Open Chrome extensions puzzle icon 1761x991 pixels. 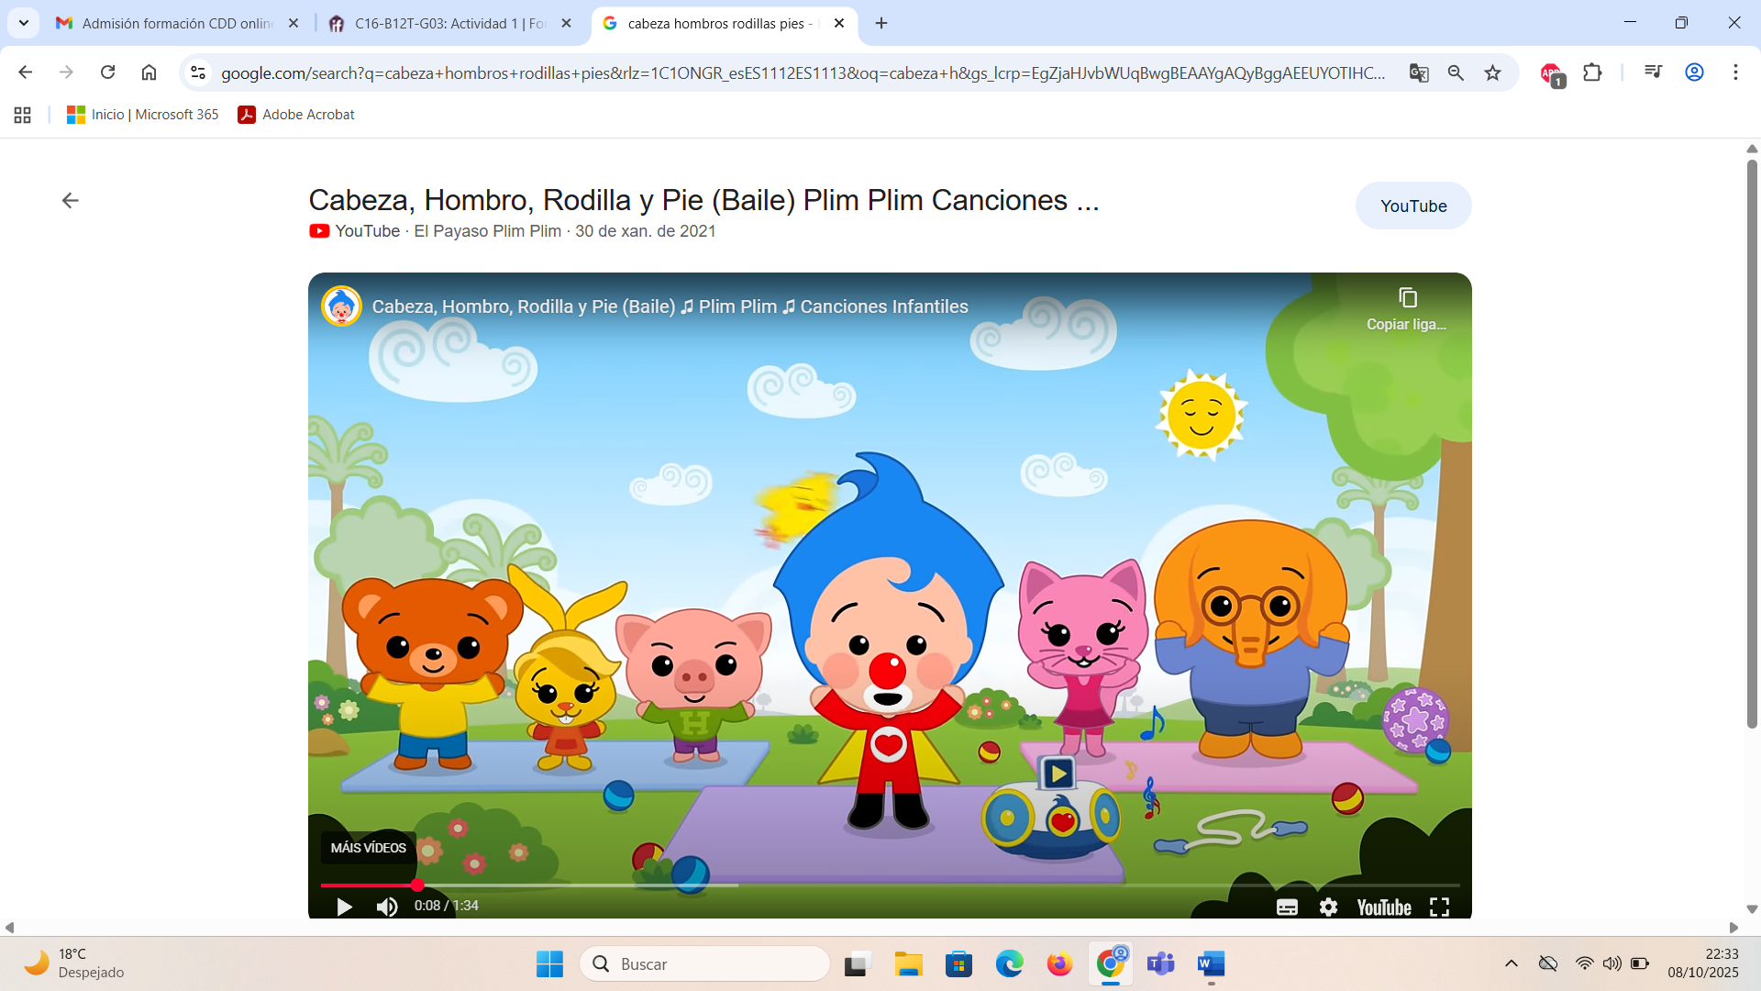tap(1592, 72)
